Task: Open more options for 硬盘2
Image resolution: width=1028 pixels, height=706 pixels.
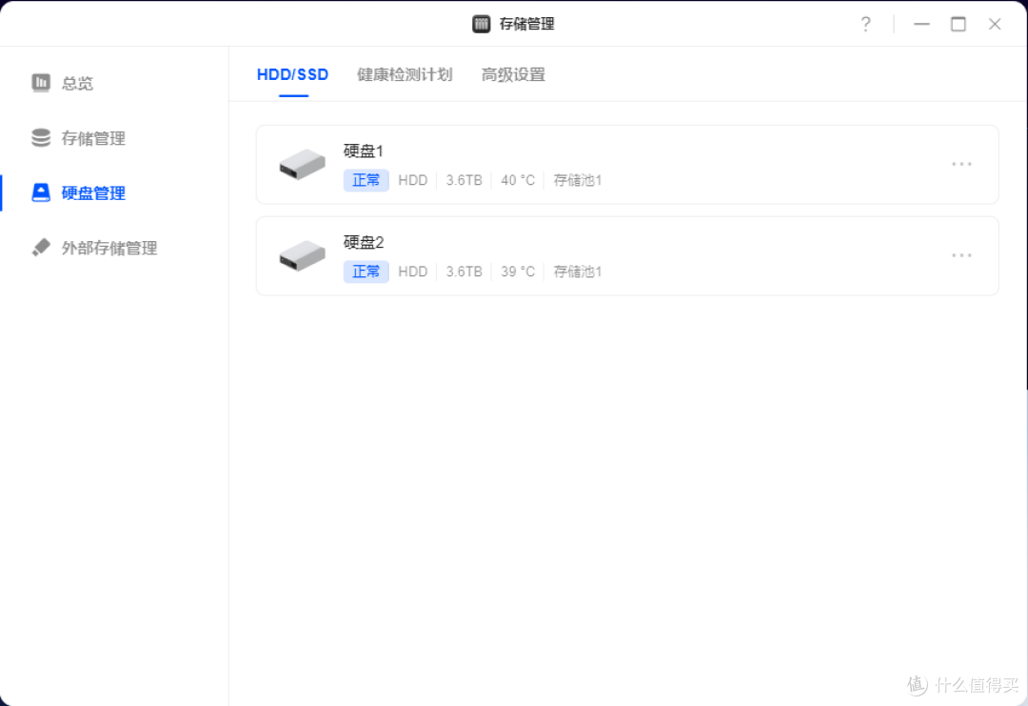Action: (961, 254)
